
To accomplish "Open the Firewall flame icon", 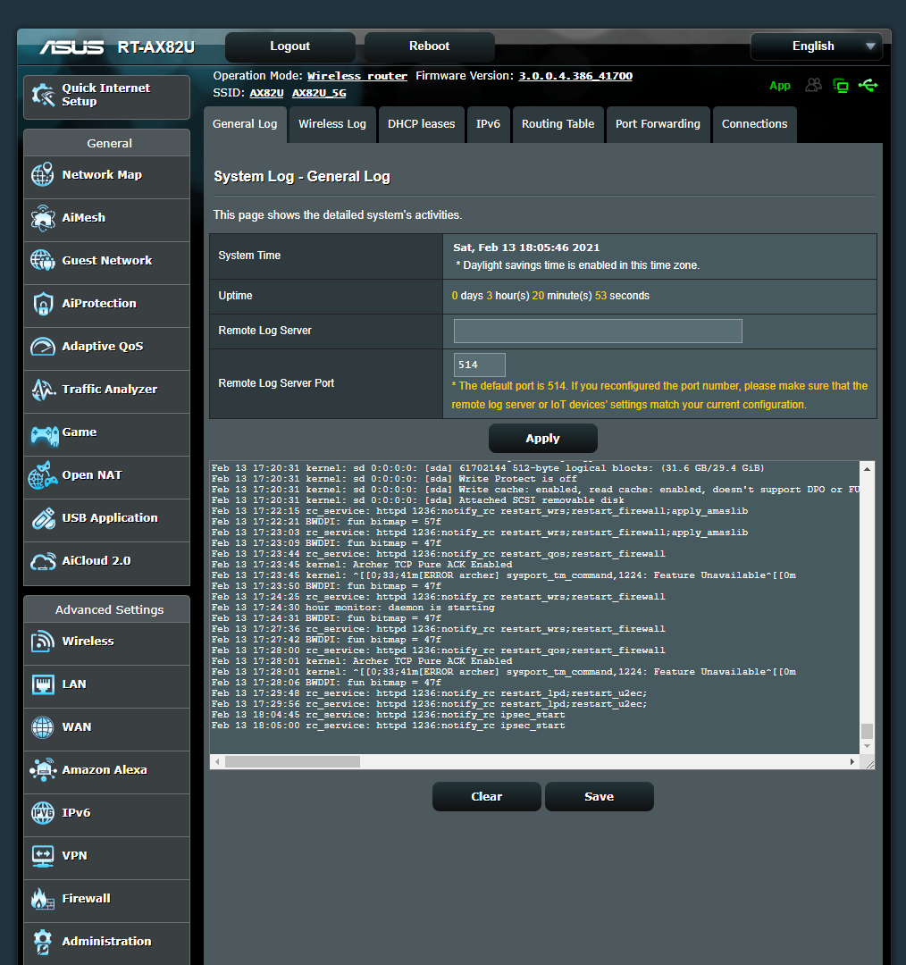I will 42,899.
